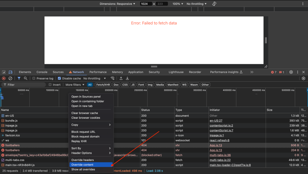This screenshot has width=308, height=174.
Task: Click the rotate viewport icon
Action: tap(214, 4)
